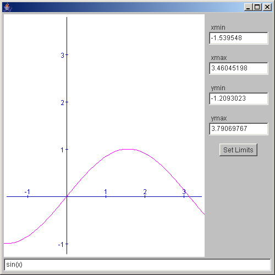The height and width of the screenshot is (275, 275).
Task: Select the ymin value field
Action: (239, 98)
